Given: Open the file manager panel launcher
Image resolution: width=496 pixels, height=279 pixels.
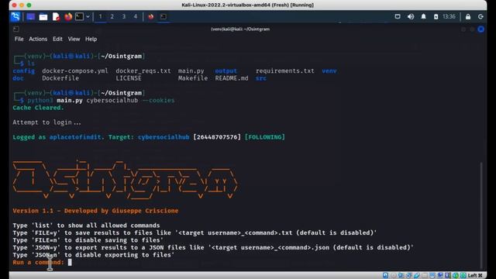Looking at the screenshot, I should pyautogui.click(x=43, y=17).
